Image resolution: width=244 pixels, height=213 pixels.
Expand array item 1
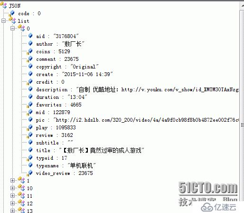click(12, 180)
